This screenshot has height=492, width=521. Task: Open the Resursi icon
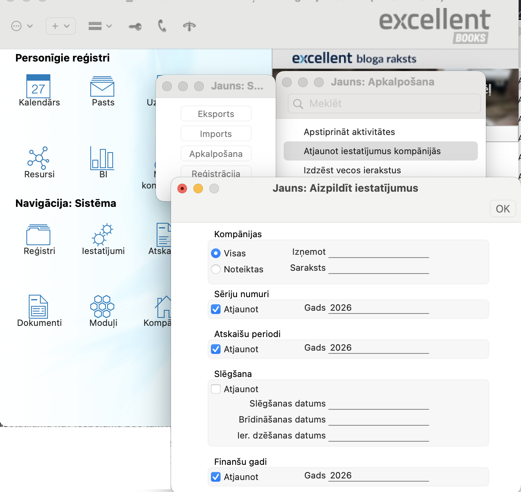point(38,158)
